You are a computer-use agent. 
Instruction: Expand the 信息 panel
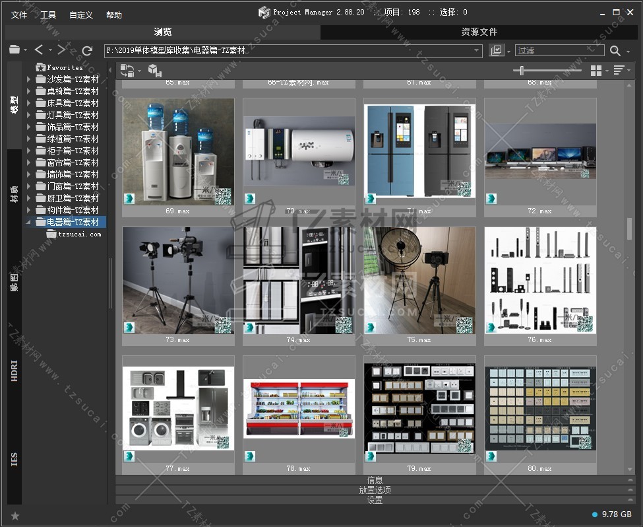pyautogui.click(x=375, y=480)
